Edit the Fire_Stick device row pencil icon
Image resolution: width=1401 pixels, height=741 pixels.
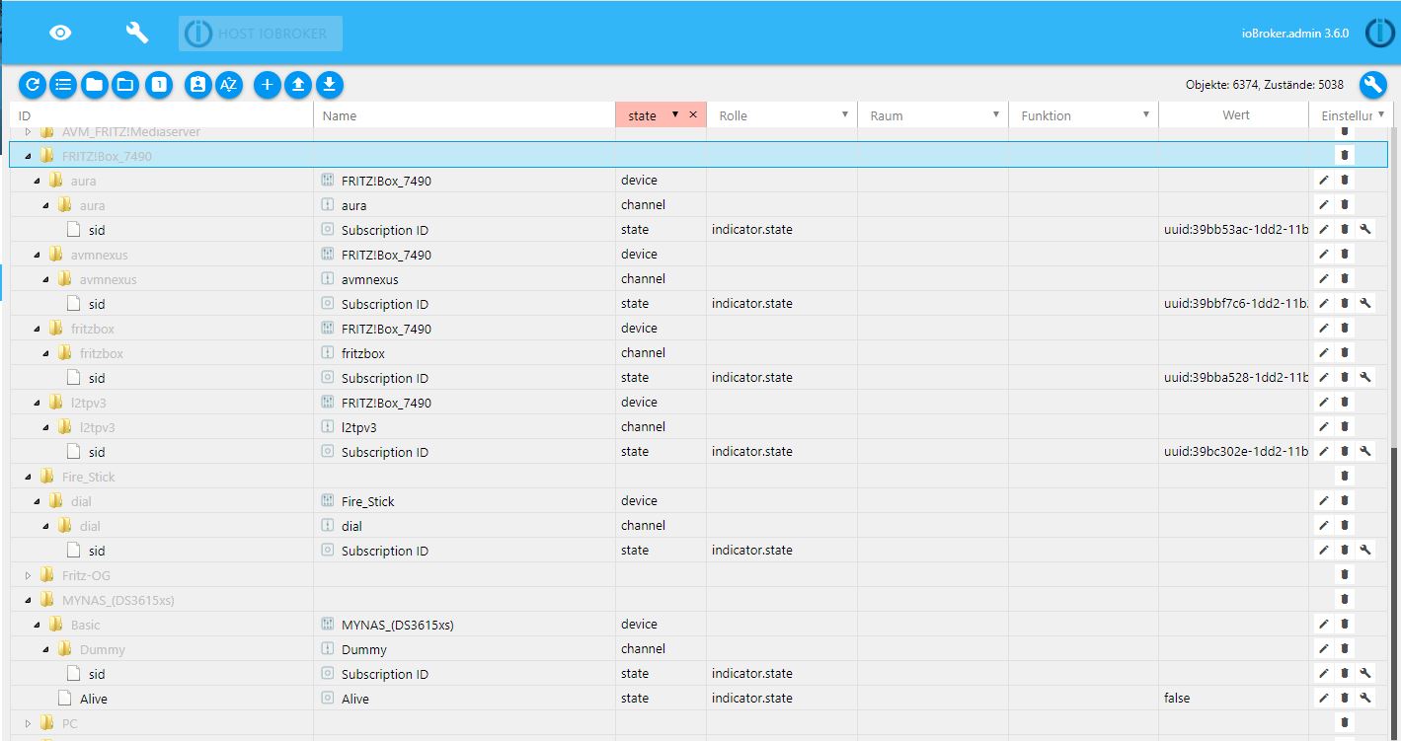(1324, 500)
